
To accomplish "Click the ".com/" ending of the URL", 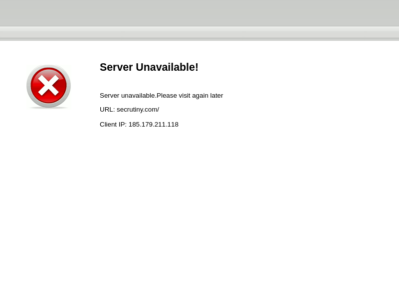I will pos(151,110).
